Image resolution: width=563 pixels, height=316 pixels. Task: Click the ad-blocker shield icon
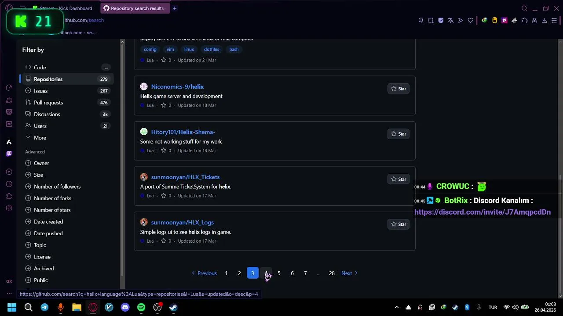tap(441, 20)
